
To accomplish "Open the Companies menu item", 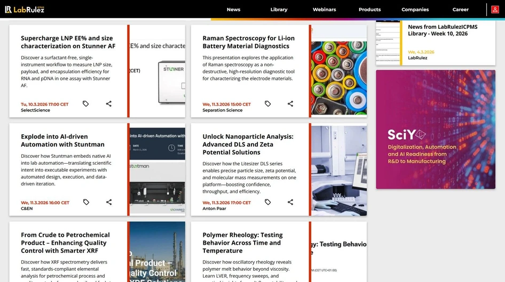I will tap(415, 9).
